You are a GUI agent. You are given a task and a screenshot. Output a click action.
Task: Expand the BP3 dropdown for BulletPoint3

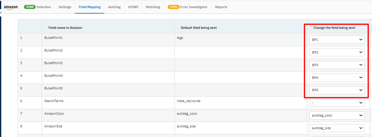[337, 65]
